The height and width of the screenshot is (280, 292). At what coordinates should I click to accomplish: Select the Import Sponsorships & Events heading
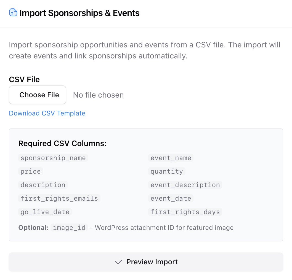tap(79, 13)
